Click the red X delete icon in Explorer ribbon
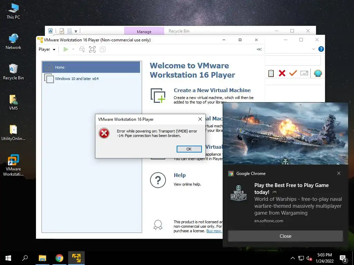Screen dimensions: 354x265 (282, 73)
